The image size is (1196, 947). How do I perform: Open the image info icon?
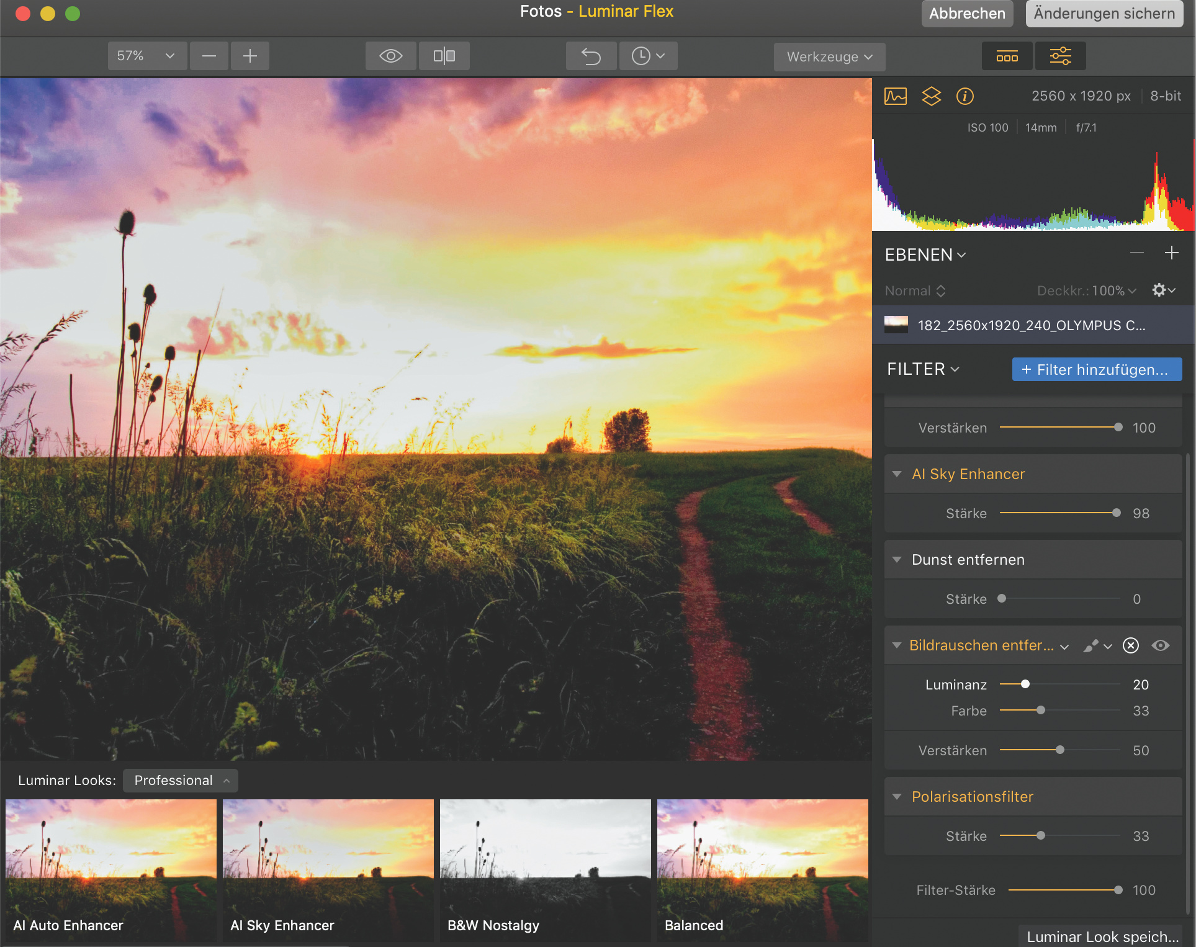coord(964,96)
